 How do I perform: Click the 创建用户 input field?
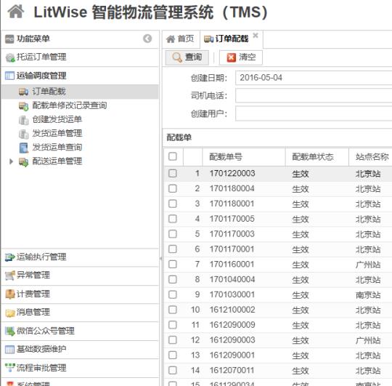(x=314, y=113)
